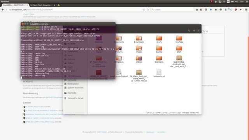249x140 pixels.
Task: Follow the SHIFT breadcrumb link at page top
Action: click(27, 14)
